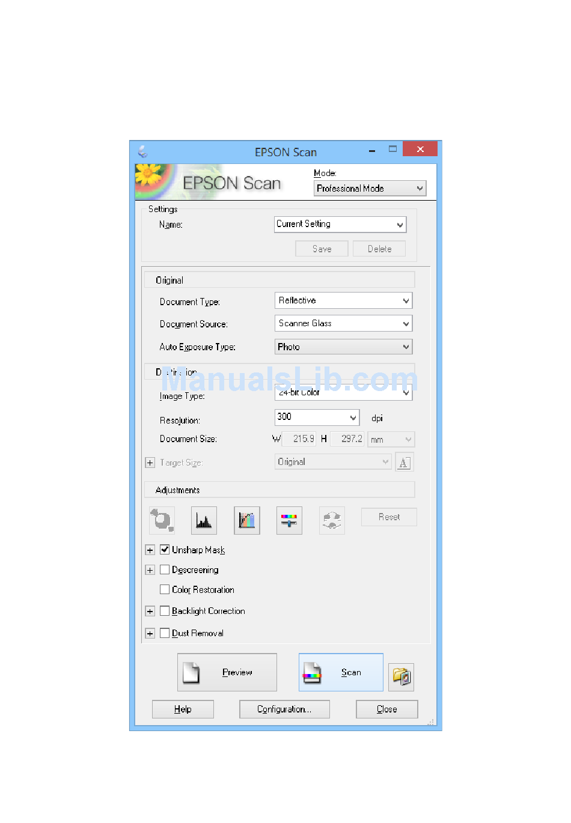Enable the Color Restoration checkbox
This screenshot has width=571, height=823.
pos(165,589)
